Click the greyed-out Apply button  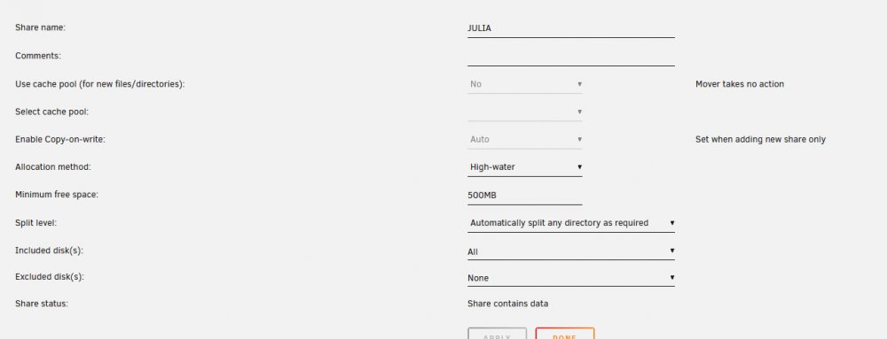point(498,334)
